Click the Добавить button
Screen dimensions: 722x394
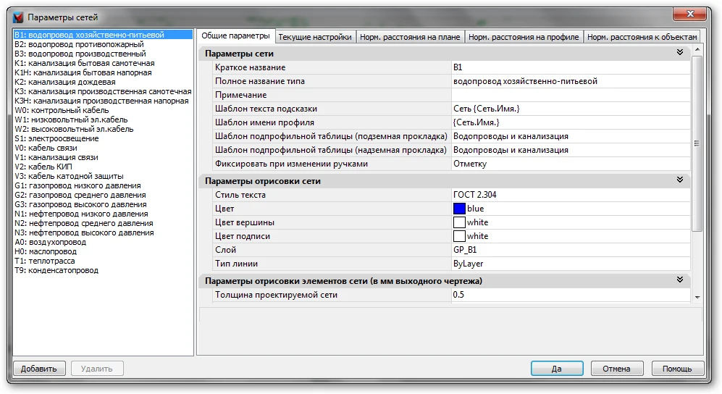coord(39,369)
